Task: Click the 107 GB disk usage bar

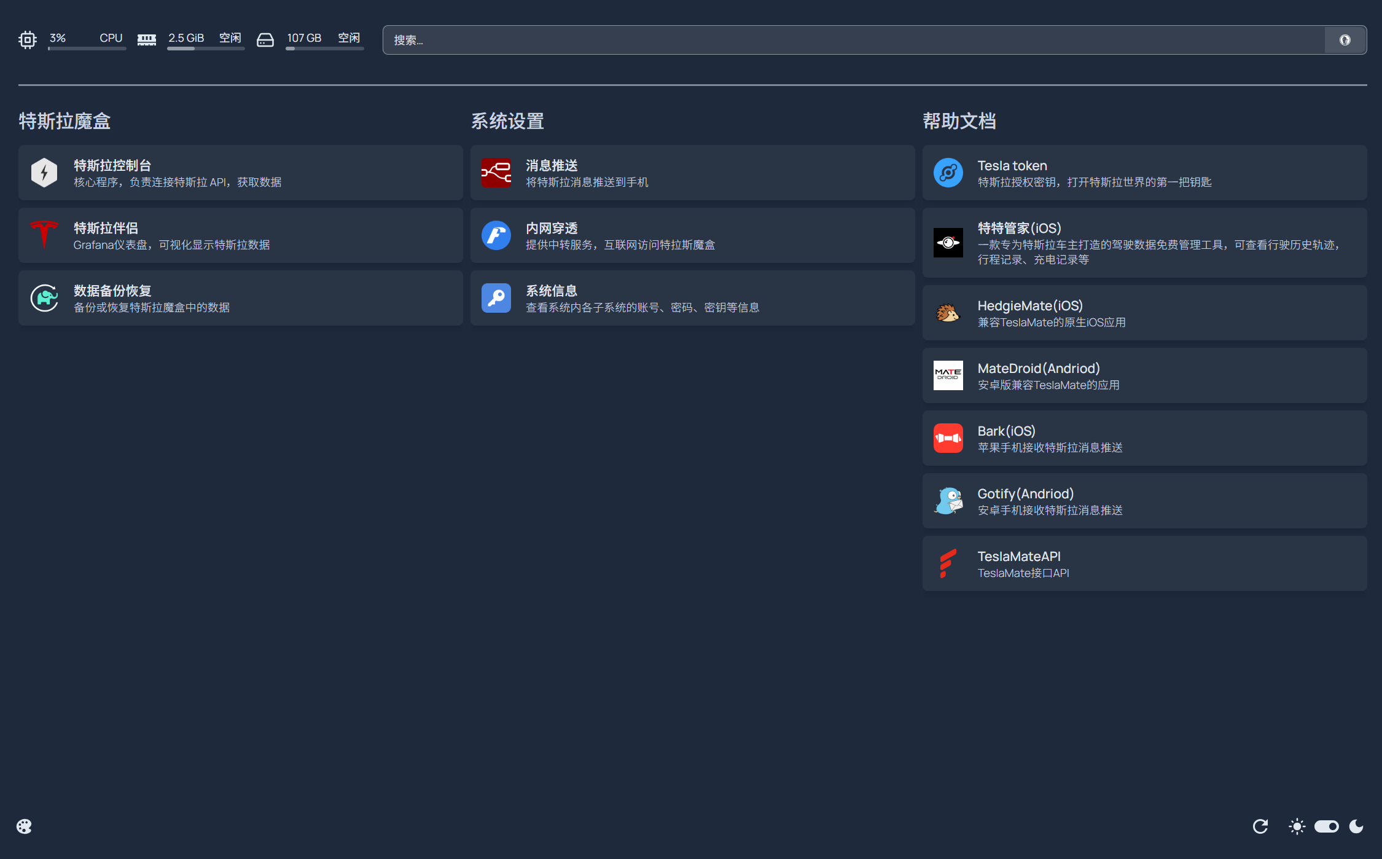Action: (x=325, y=49)
